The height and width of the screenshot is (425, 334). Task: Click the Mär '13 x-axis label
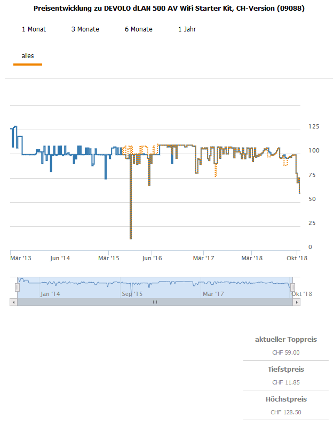[x=21, y=258]
